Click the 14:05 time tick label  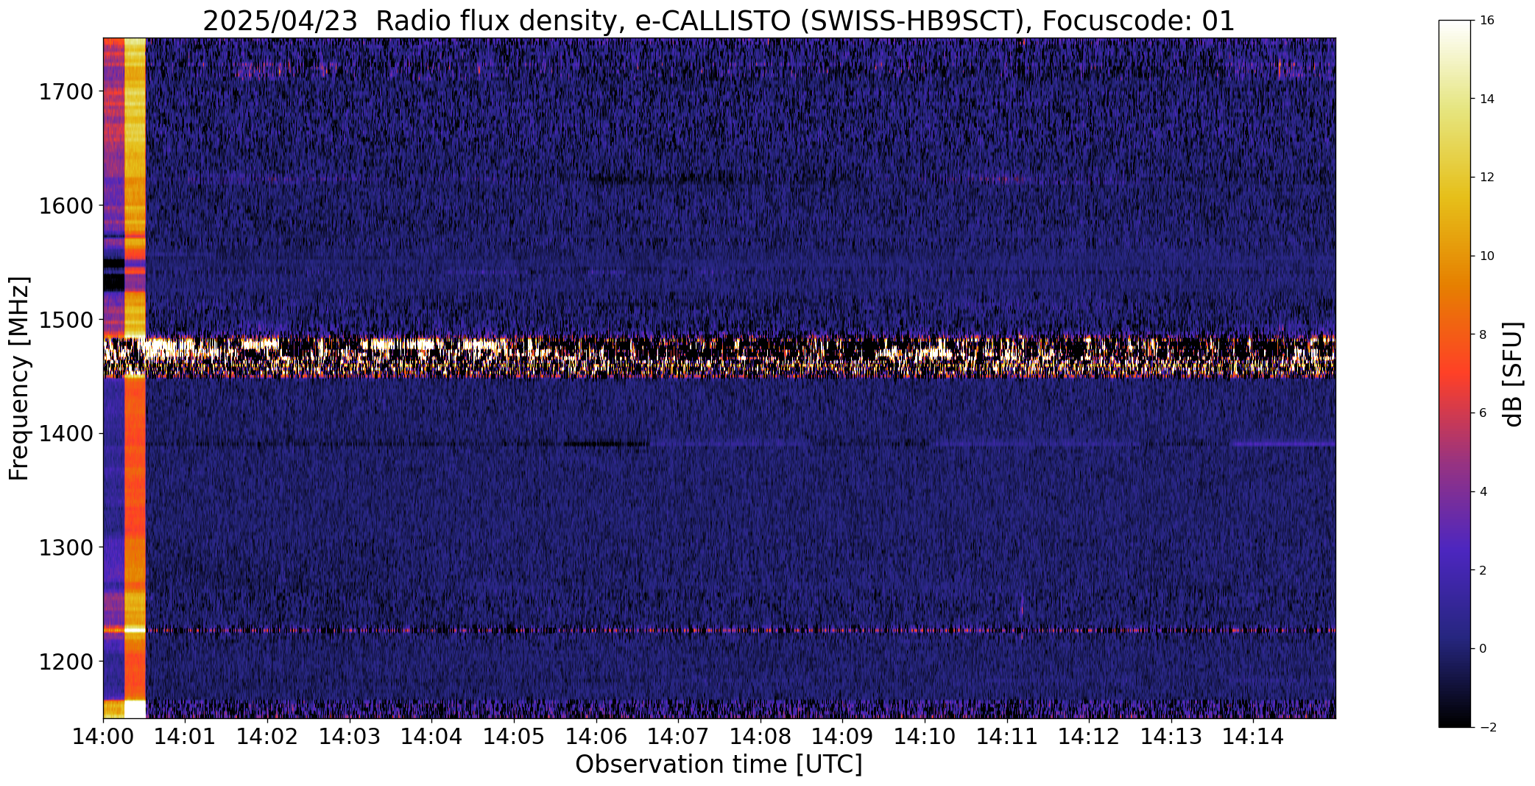point(514,737)
